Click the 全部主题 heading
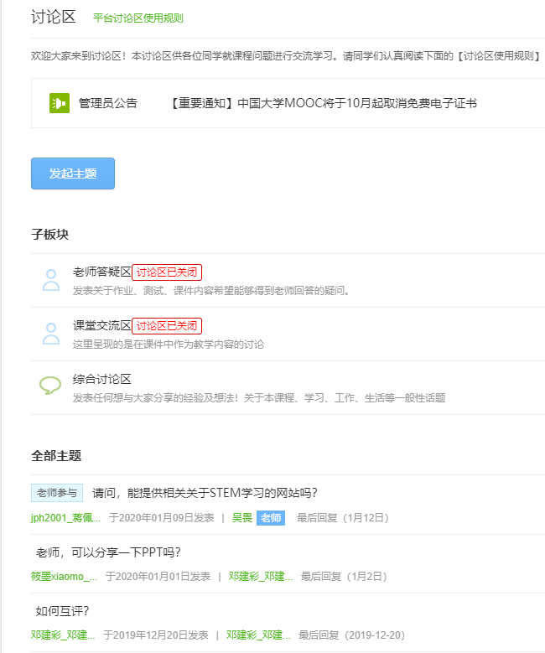The width and height of the screenshot is (545, 653). [x=56, y=456]
